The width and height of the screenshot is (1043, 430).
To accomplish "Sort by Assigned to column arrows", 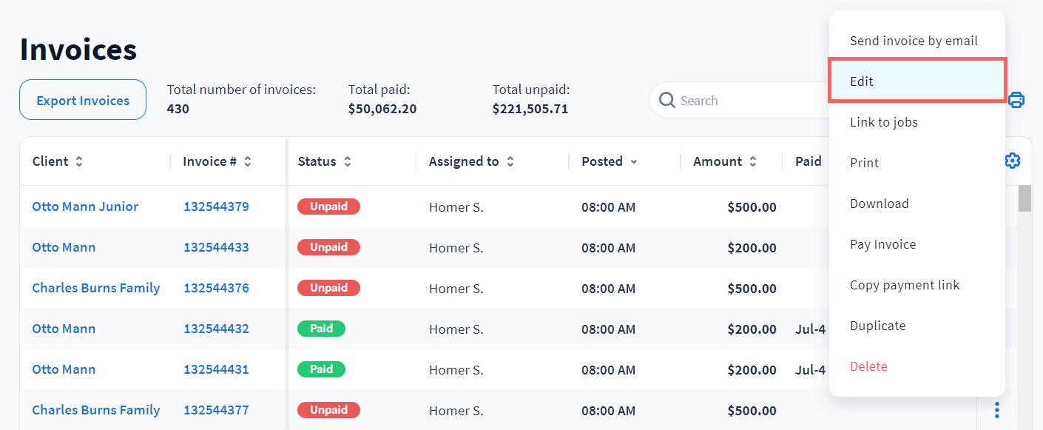I will 510,161.
